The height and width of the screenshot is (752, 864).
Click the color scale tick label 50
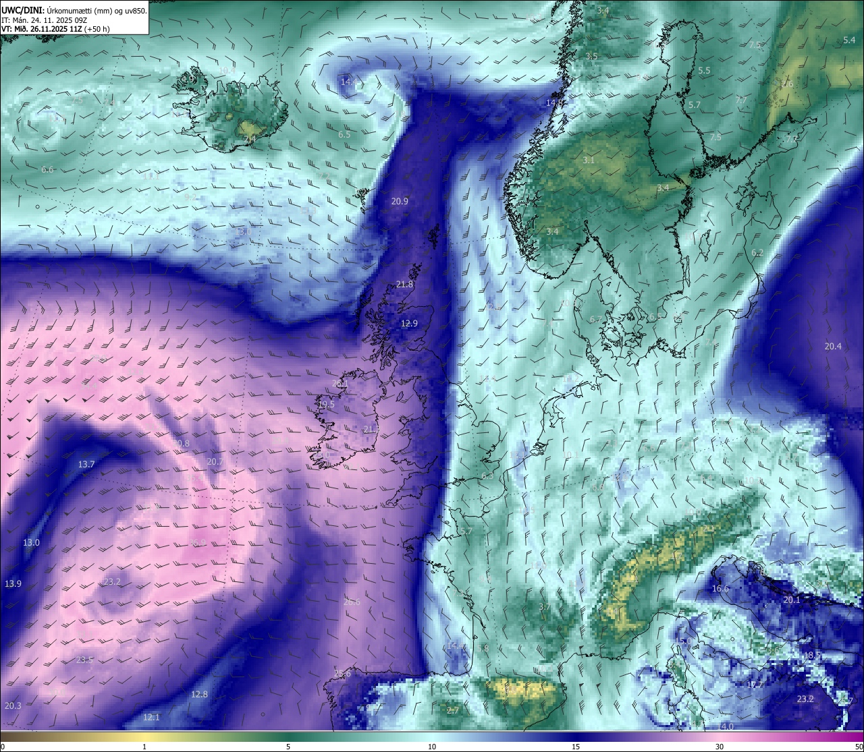[859, 747]
